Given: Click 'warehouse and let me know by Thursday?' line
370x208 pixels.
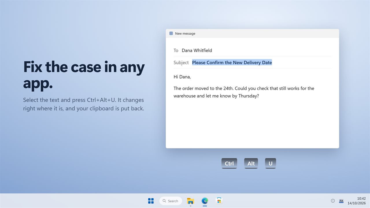Looking at the screenshot, I should point(216,96).
